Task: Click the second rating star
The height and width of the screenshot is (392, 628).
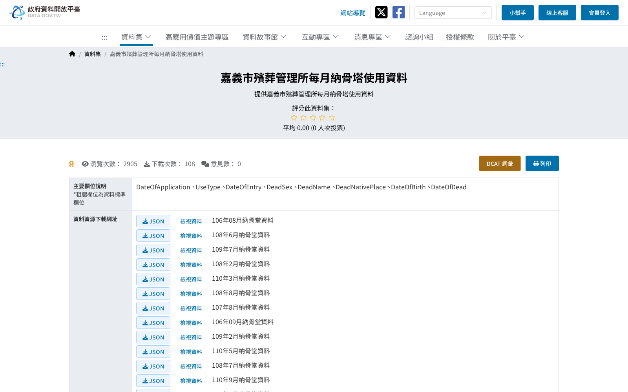Action: pyautogui.click(x=303, y=118)
